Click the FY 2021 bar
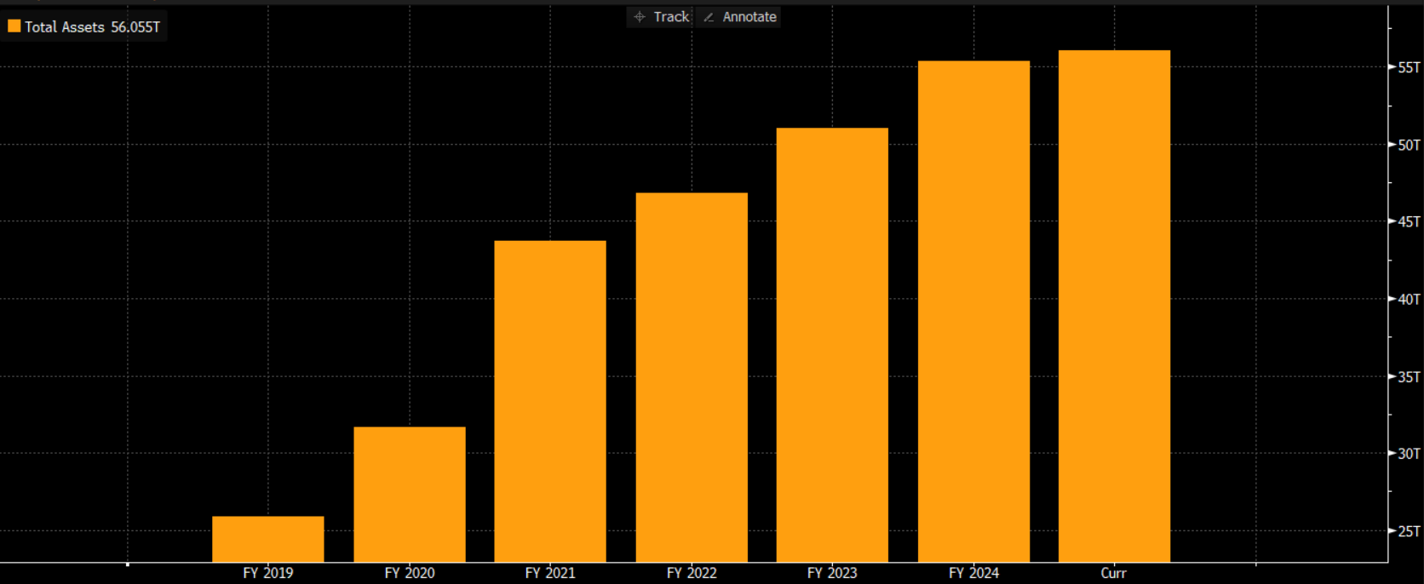Screen dimensions: 1424x584 550,401
